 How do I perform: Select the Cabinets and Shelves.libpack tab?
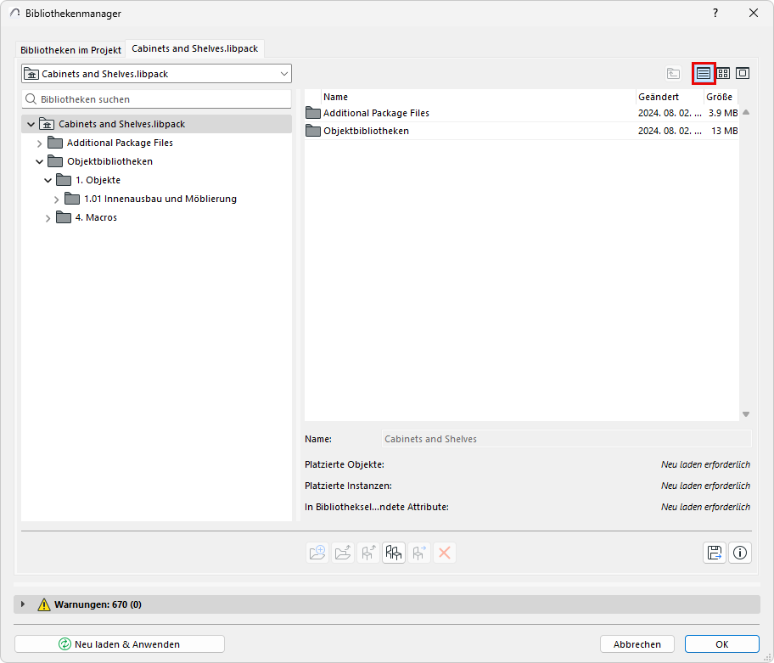click(x=195, y=48)
